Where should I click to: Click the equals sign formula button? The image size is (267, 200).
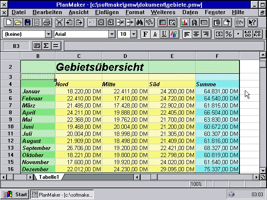56,46
